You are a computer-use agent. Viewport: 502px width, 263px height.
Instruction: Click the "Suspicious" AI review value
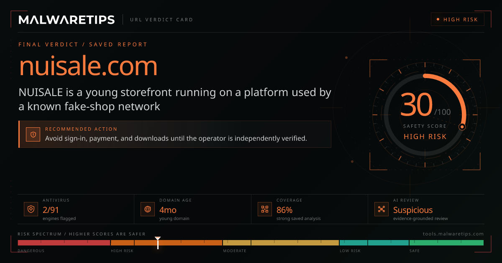(x=413, y=210)
